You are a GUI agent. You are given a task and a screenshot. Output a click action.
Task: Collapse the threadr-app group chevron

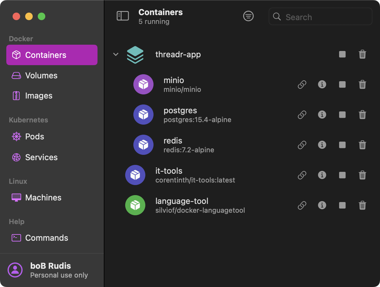pos(116,54)
